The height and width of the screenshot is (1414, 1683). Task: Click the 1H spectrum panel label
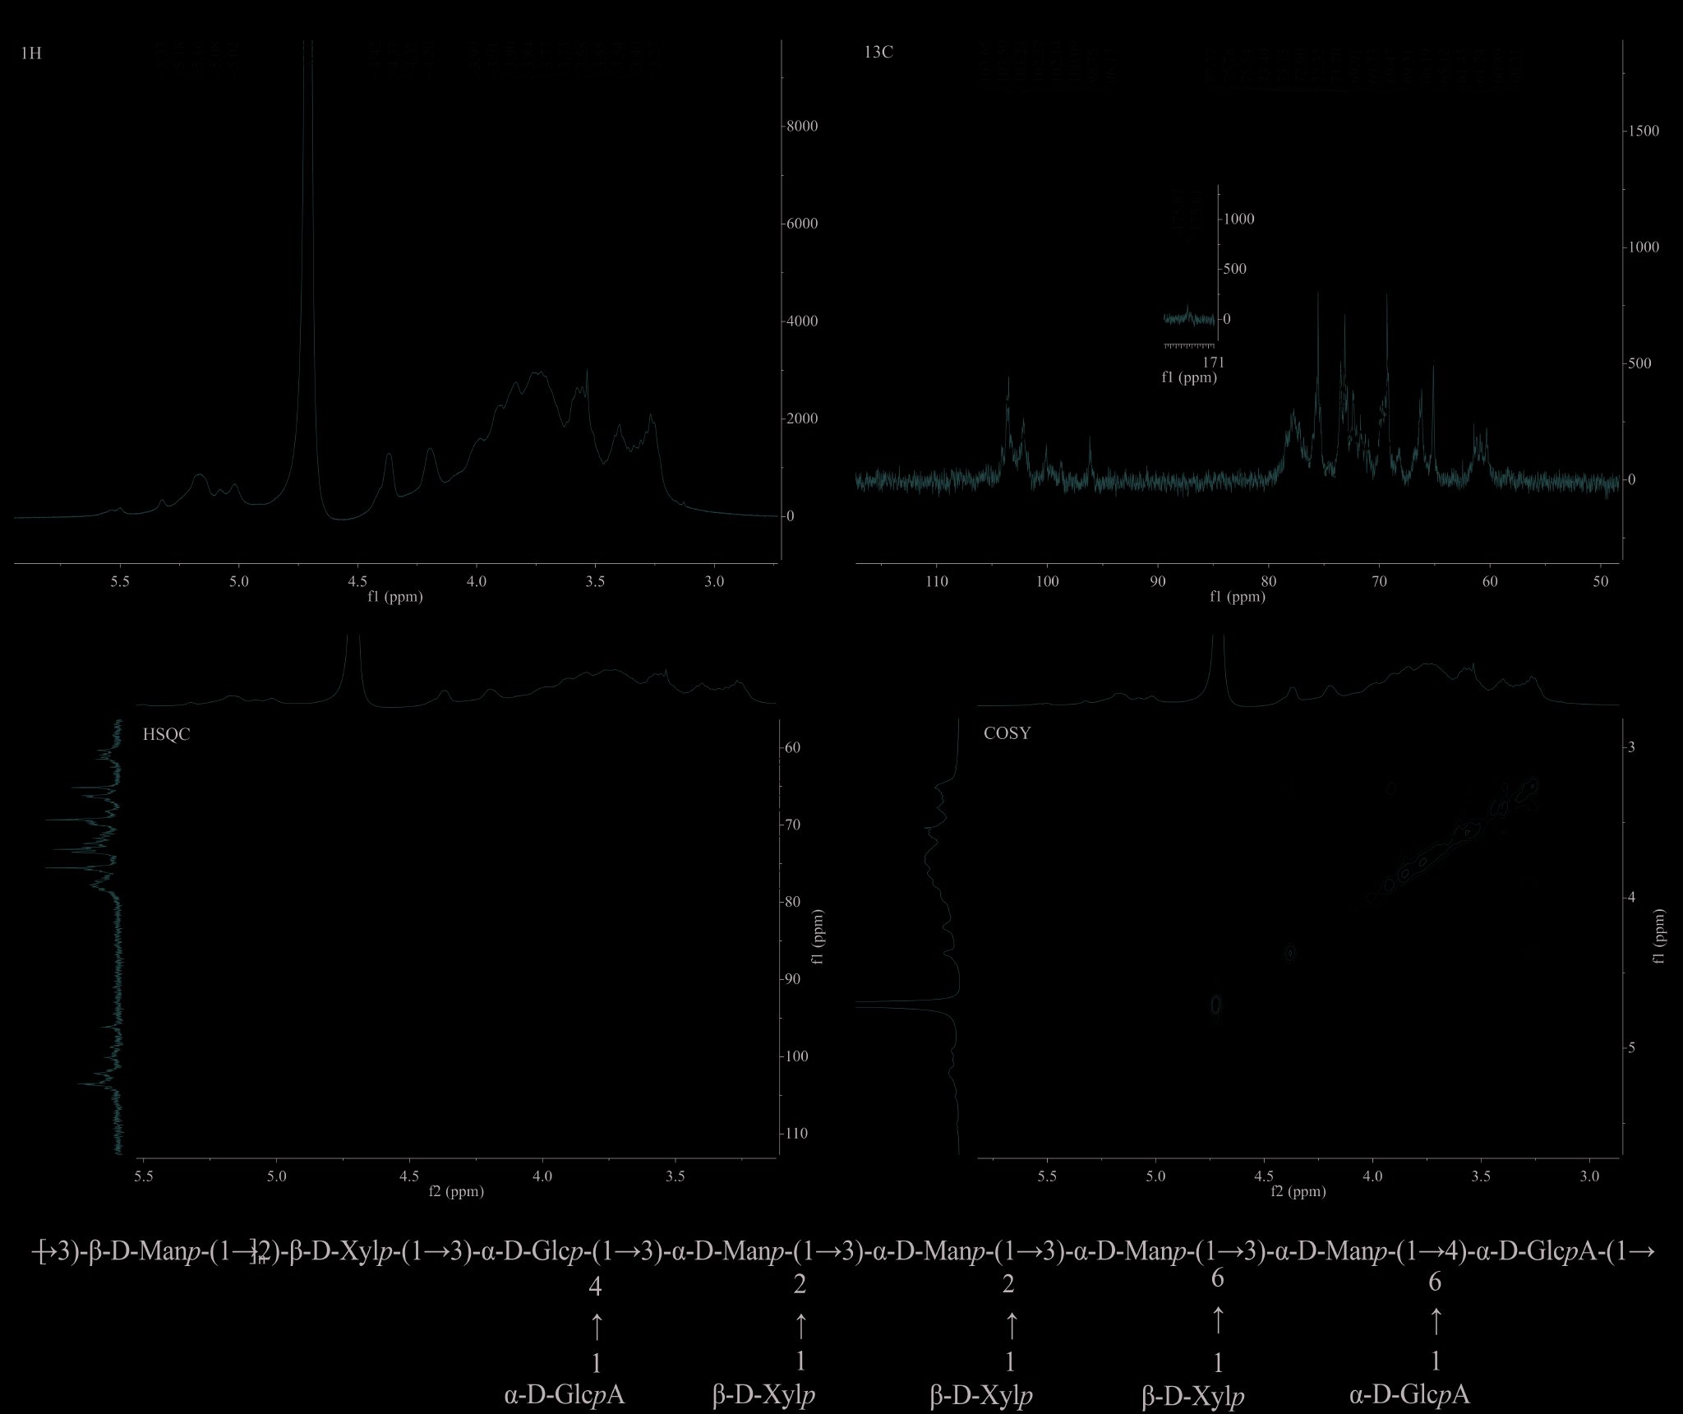30,53
